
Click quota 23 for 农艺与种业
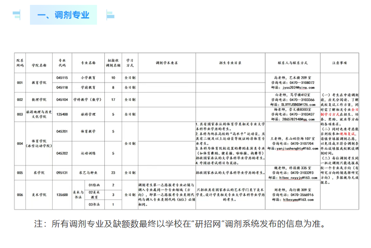point(113,173)
